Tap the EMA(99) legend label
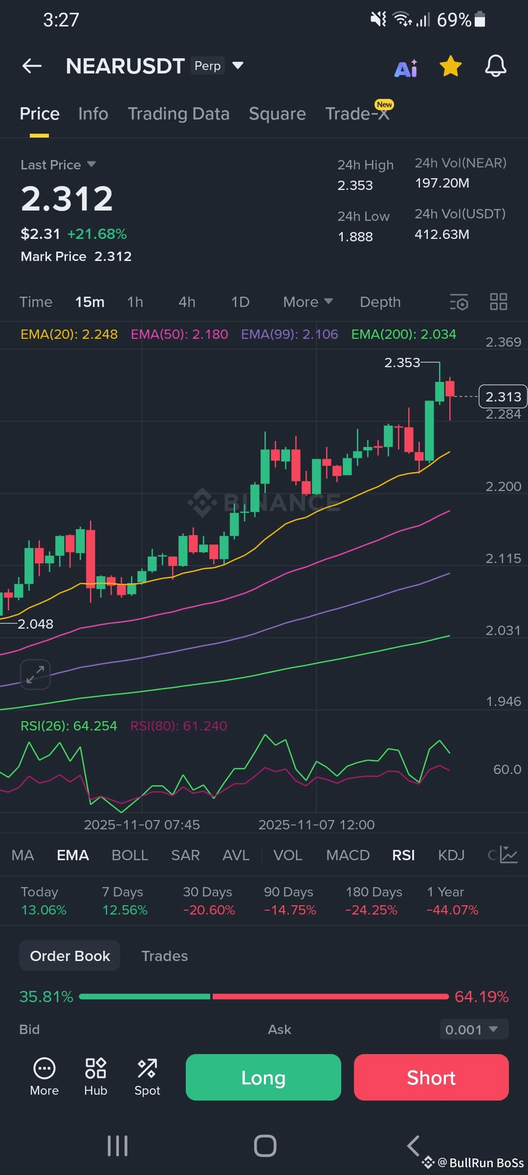Viewport: 528px width, 1175px height. pyautogui.click(x=289, y=334)
